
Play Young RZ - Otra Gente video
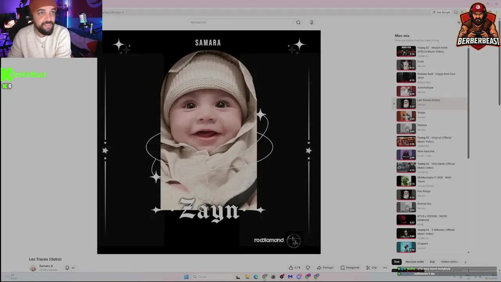431,167
